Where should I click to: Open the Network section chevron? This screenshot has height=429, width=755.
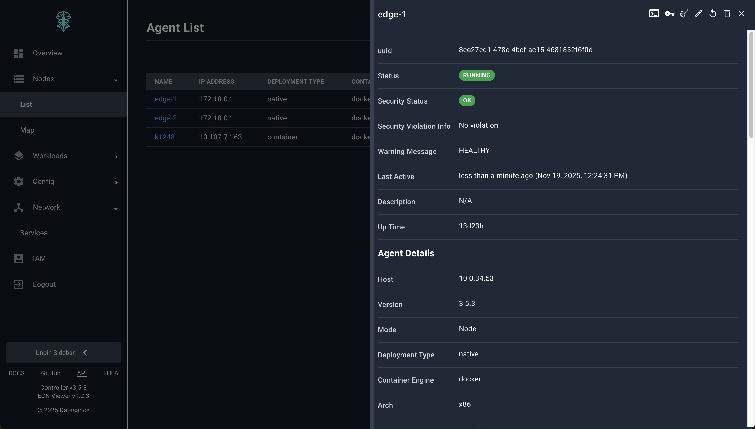coord(116,208)
